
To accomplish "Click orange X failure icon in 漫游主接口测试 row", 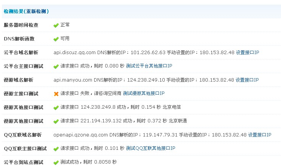I will coord(56,94).
